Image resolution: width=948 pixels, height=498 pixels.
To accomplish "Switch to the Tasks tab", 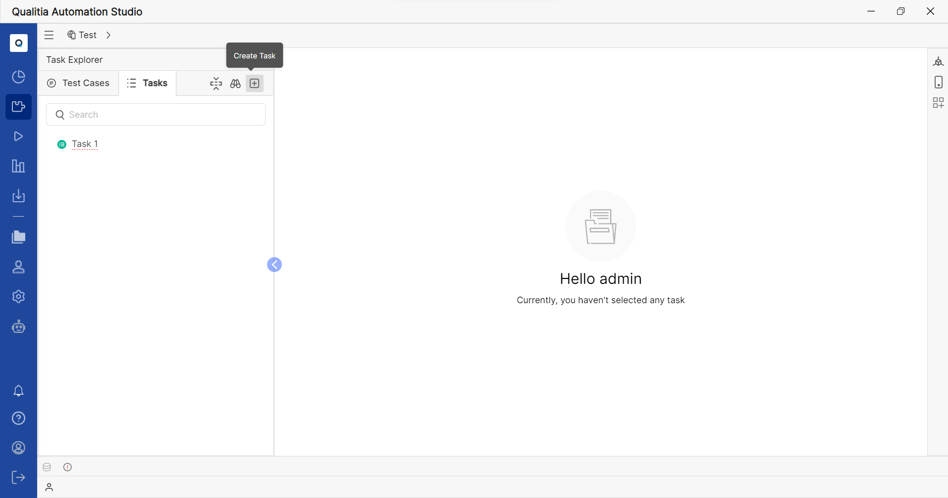I will [x=147, y=83].
